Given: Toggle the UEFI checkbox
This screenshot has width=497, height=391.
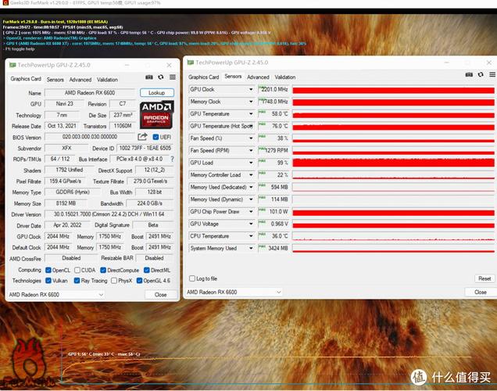Looking at the screenshot, I should coord(156,137).
